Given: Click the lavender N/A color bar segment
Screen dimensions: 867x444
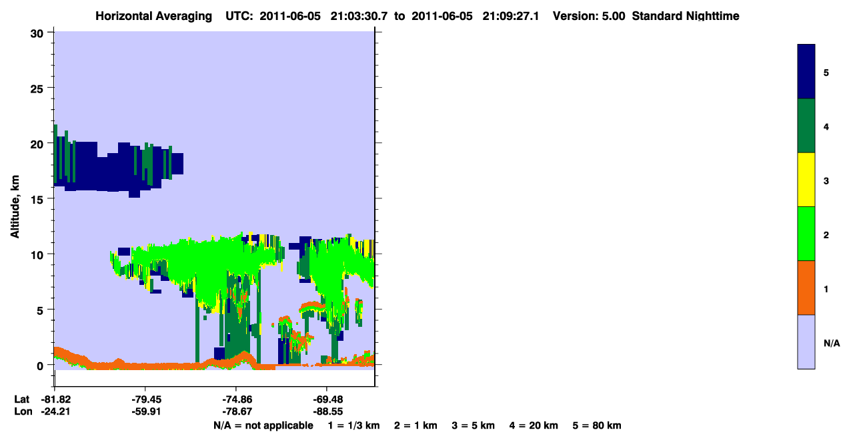Looking at the screenshot, I should click(806, 341).
